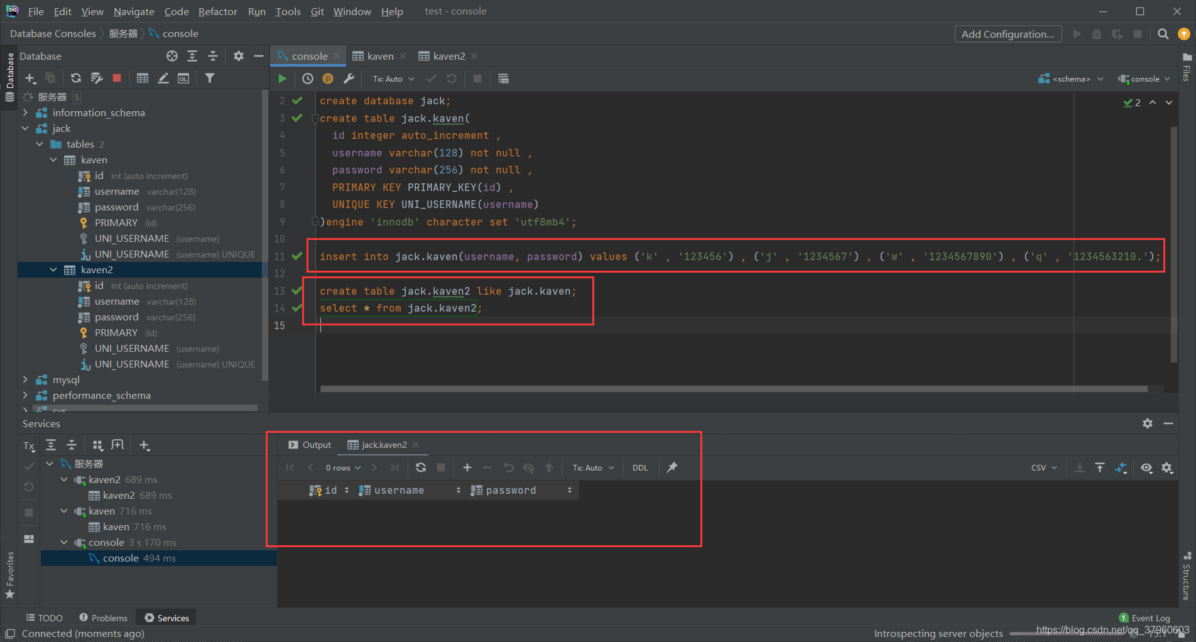This screenshot has width=1196, height=642.
Task: Click edit source pencil icon
Action: pyautogui.click(x=163, y=78)
